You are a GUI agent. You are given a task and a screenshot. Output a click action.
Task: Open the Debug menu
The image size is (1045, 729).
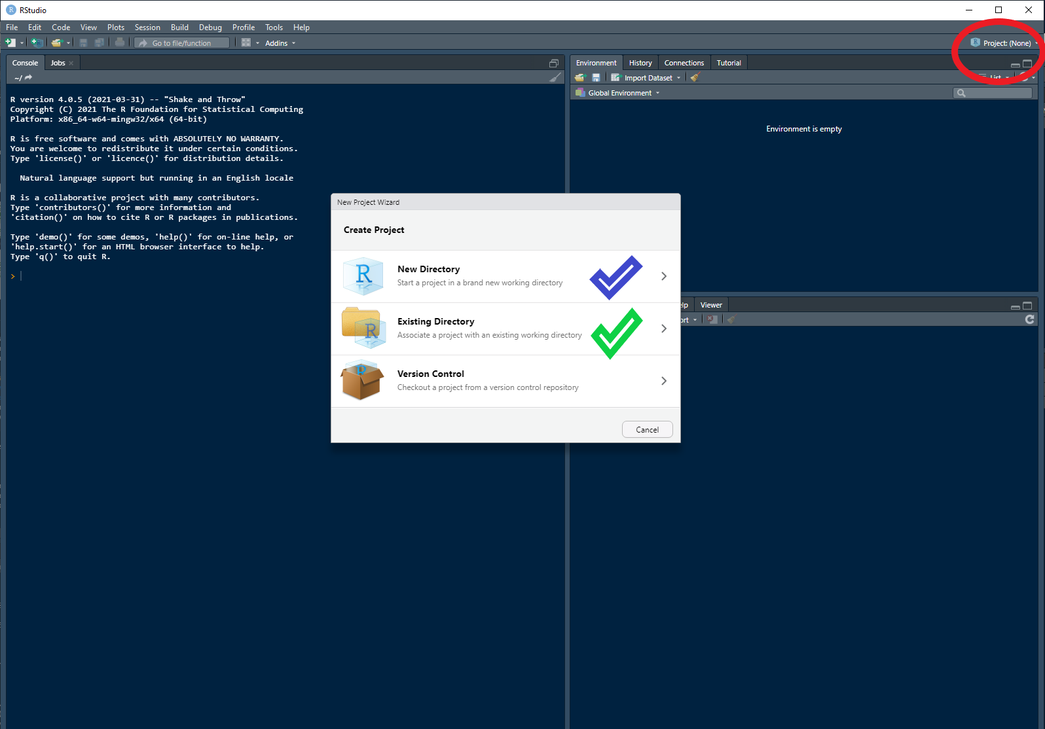(x=210, y=27)
